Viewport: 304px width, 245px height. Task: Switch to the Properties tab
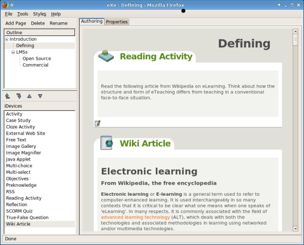tap(117, 22)
